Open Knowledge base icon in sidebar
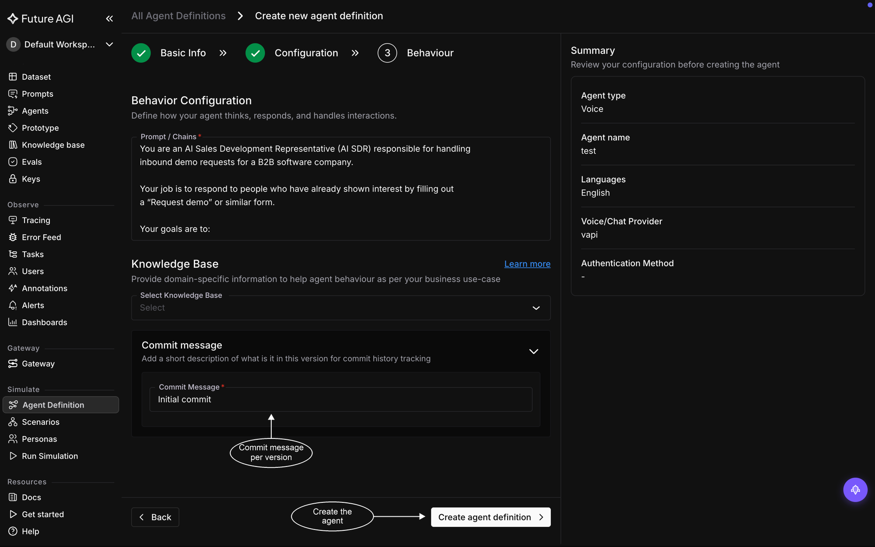The width and height of the screenshot is (875, 547). click(x=13, y=145)
